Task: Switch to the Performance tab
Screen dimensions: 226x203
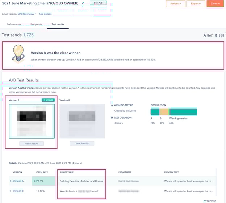Action: (13, 24)
